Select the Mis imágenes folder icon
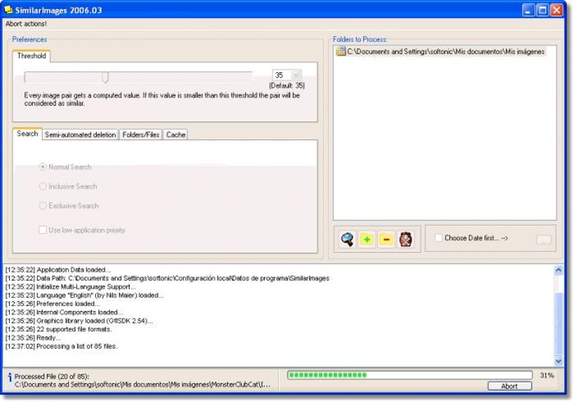The image size is (574, 402). pyautogui.click(x=341, y=51)
